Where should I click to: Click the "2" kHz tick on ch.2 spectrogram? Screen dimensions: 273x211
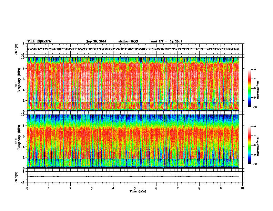point(24,158)
